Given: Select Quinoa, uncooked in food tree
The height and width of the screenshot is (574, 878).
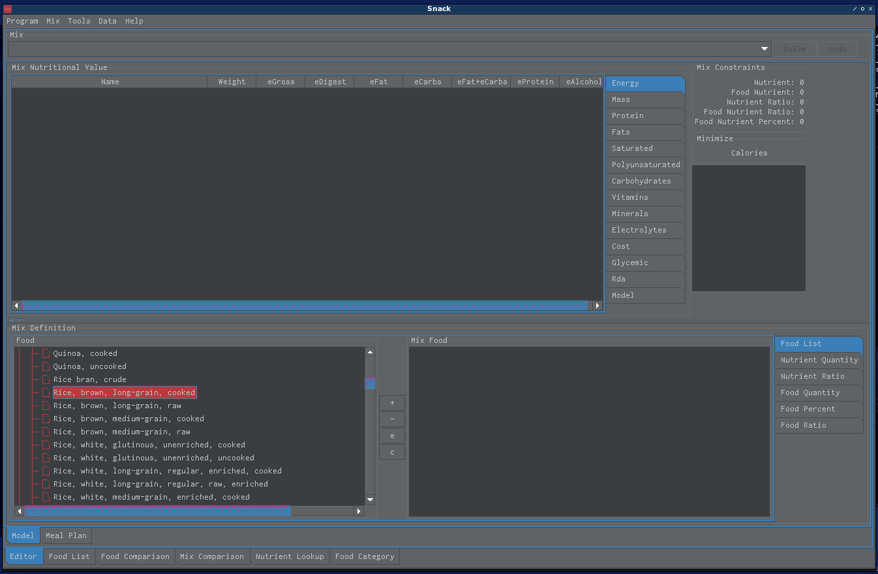Looking at the screenshot, I should point(90,366).
